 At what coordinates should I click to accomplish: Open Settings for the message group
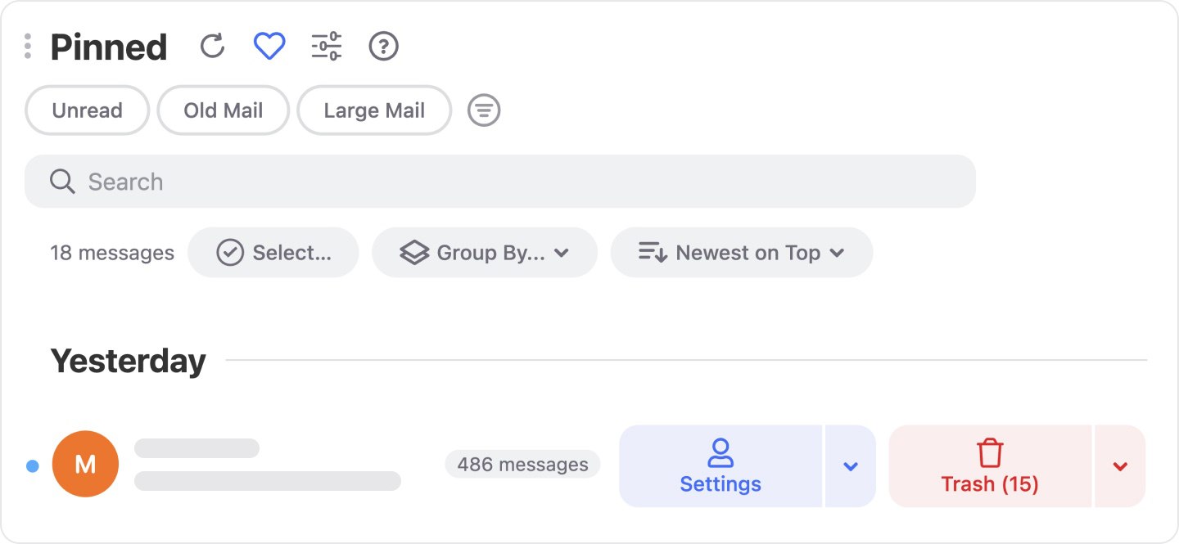click(720, 466)
